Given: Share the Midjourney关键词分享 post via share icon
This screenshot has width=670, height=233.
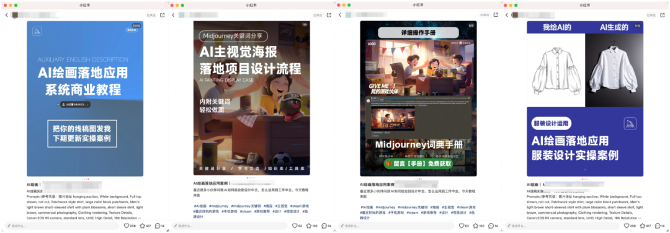Looking at the screenshot, I should point(329,15).
